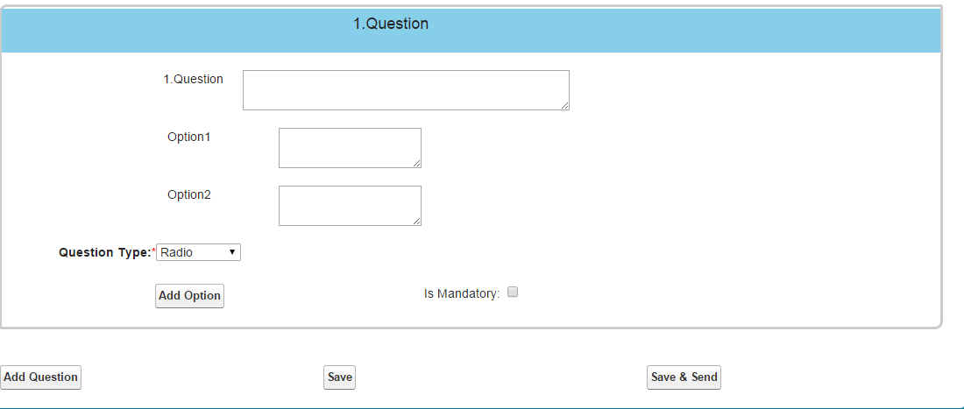
Task: Open the Question Type dropdown
Action: [x=198, y=252]
